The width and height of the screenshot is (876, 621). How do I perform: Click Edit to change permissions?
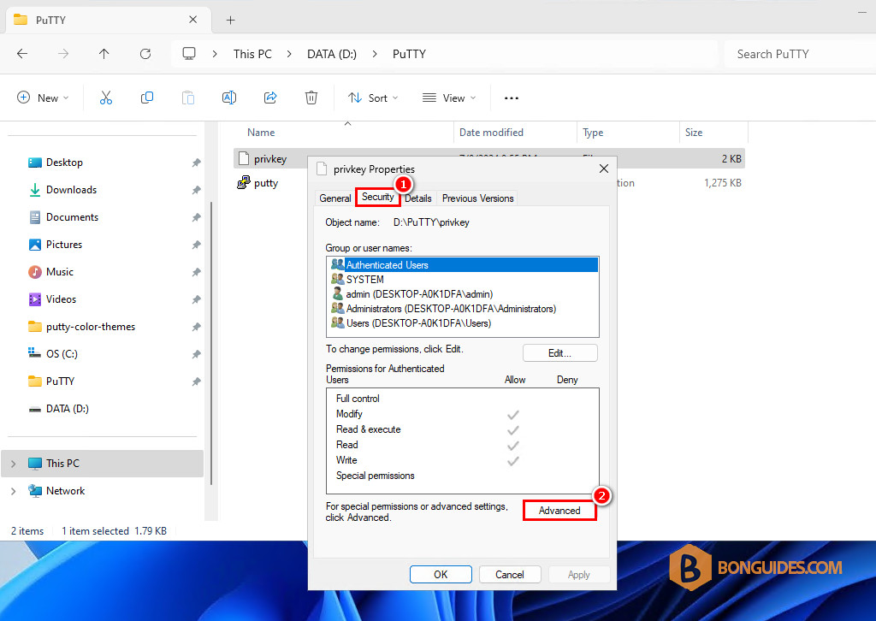click(559, 353)
